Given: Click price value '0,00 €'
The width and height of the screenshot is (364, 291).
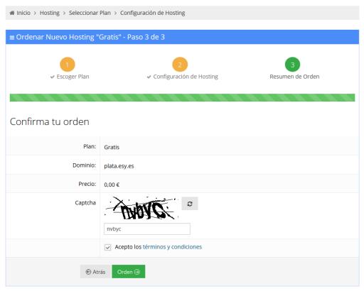Looking at the screenshot, I should pos(112,185).
